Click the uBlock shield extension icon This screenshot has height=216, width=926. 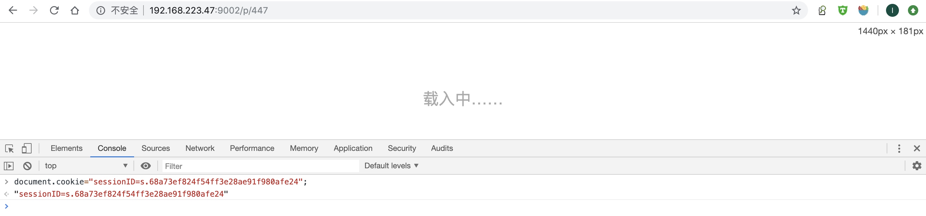pyautogui.click(x=843, y=10)
